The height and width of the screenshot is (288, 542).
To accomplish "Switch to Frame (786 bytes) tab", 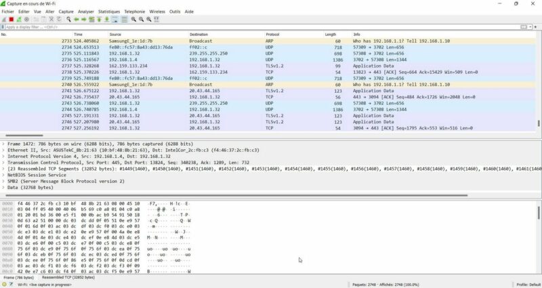I will [x=19, y=278].
